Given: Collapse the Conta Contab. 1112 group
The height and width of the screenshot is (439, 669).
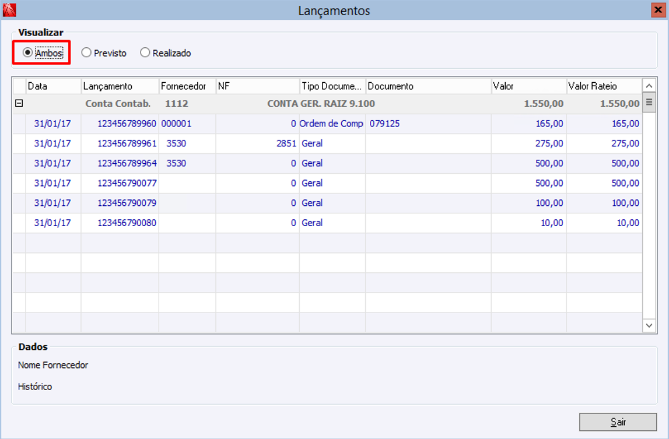Looking at the screenshot, I should [x=19, y=103].
